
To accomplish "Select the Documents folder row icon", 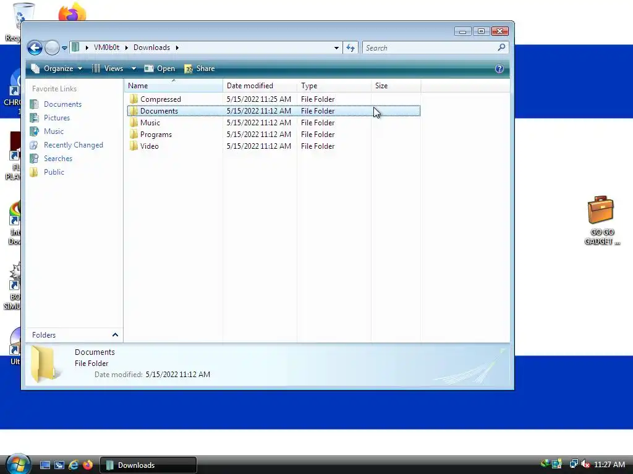I will pos(134,111).
